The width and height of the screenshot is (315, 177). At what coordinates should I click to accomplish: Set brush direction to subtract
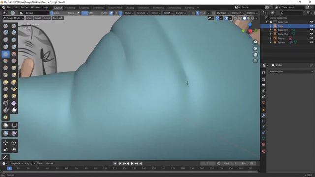click(120, 13)
